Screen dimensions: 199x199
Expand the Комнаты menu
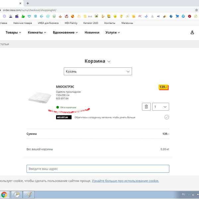37,33
